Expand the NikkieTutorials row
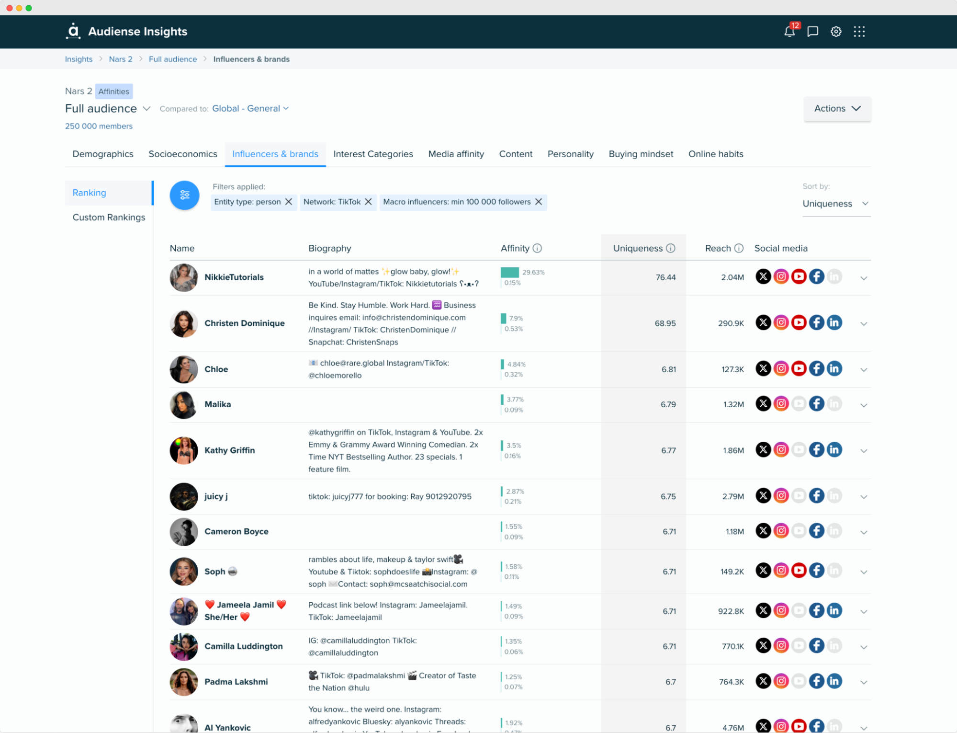 tap(864, 278)
